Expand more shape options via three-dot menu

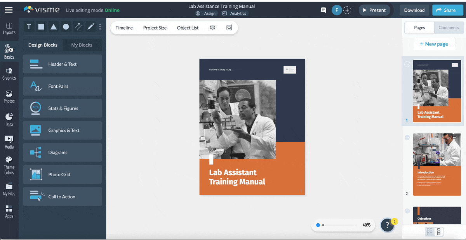[100, 26]
